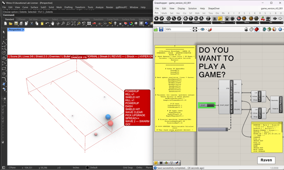Image resolution: width=284 pixels, height=170 pixels.
Task: Select the Rotate view tool in Rhino
Action: click(x=58, y=23)
